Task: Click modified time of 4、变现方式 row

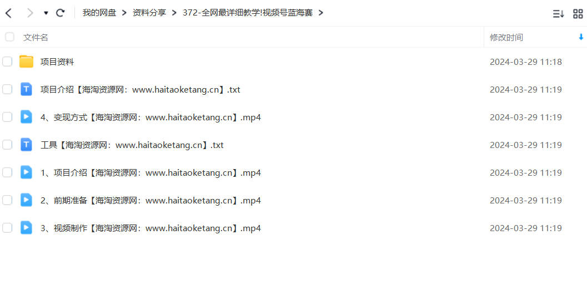Action: pyautogui.click(x=525, y=118)
